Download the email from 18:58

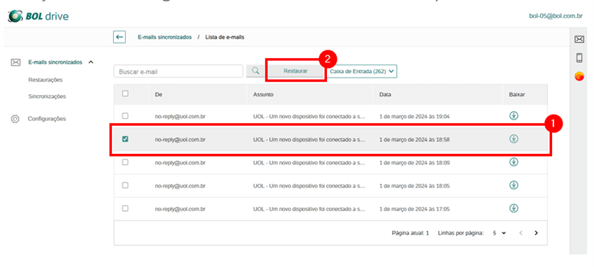pos(514,139)
